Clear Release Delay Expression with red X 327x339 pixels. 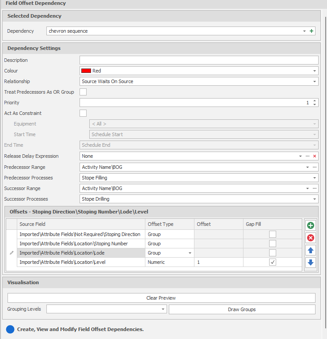coord(315,156)
